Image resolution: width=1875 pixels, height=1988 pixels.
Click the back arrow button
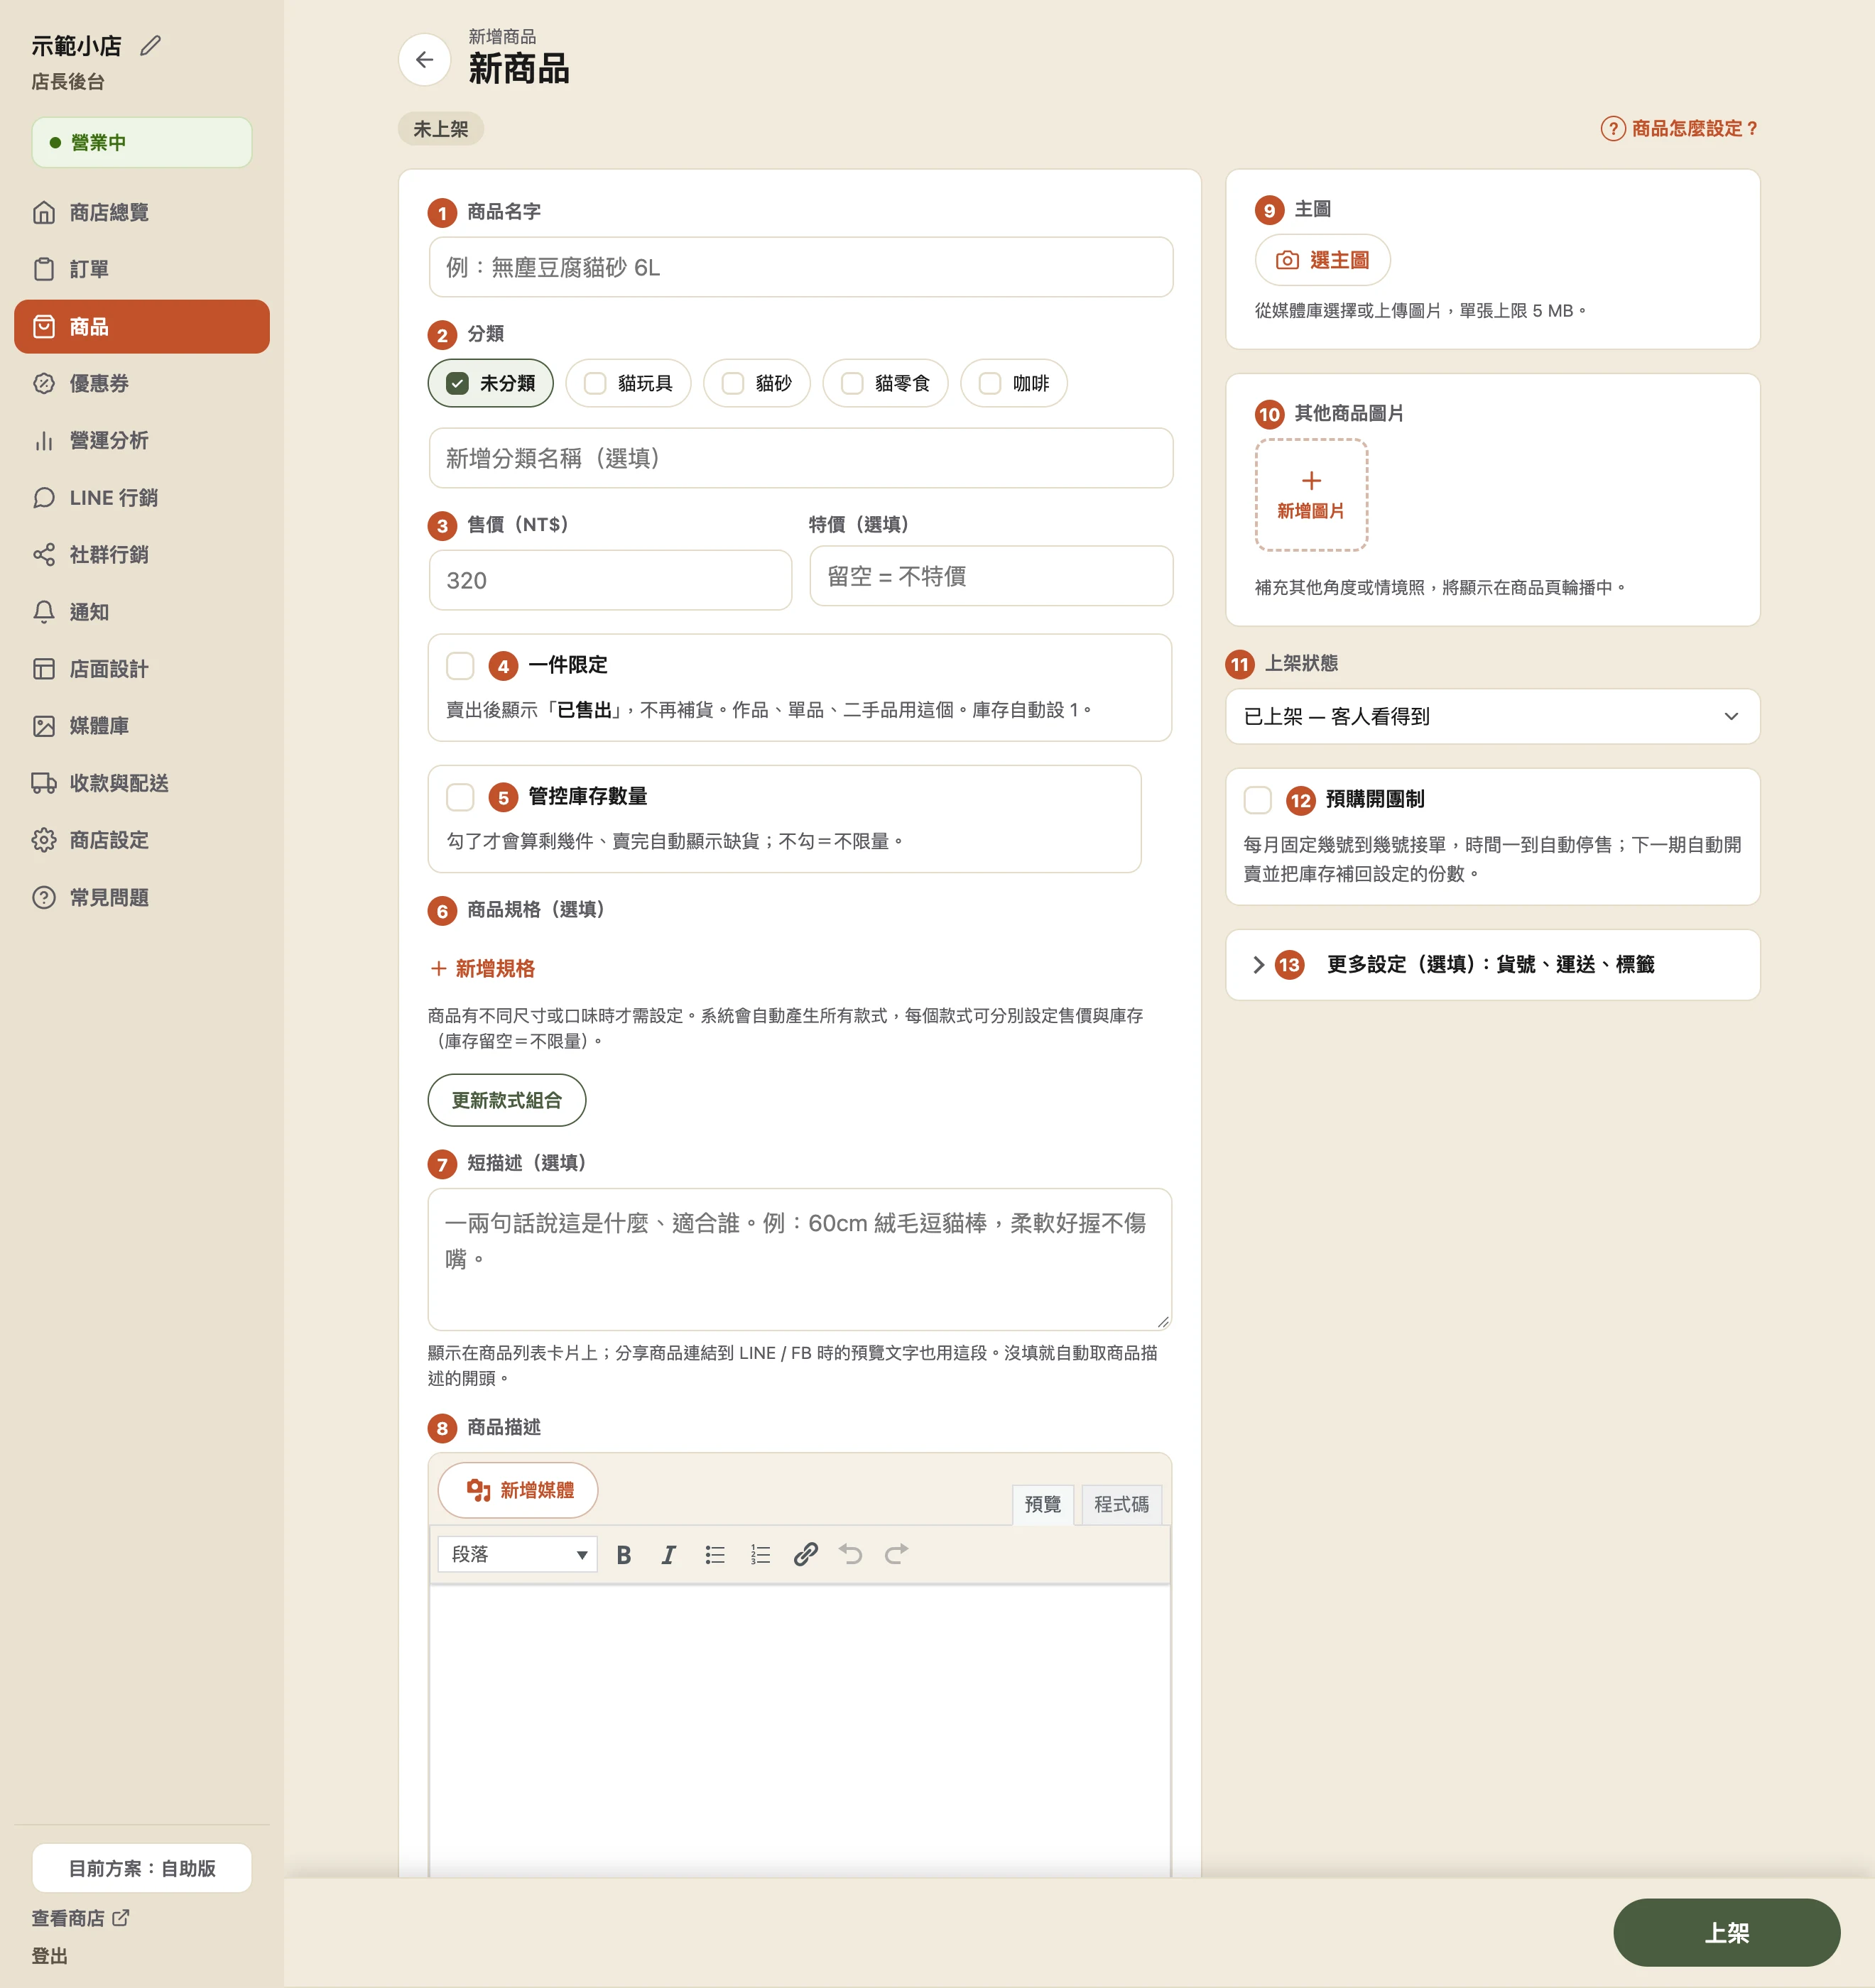[424, 60]
